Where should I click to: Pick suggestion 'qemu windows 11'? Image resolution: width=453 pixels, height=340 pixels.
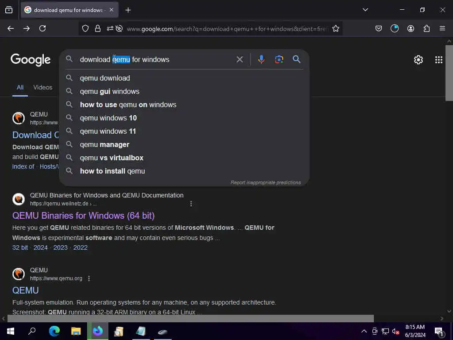(184, 131)
